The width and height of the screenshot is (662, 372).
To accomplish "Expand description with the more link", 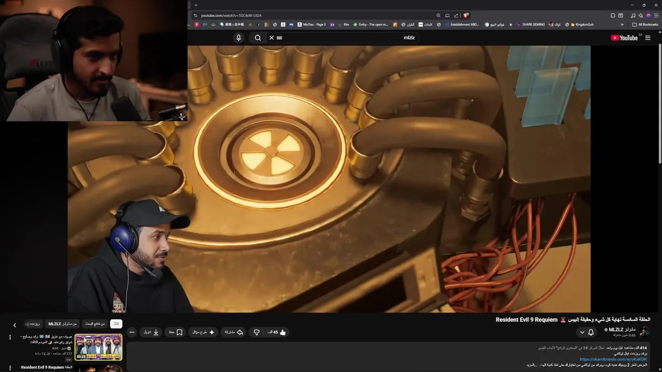I will tap(532, 365).
